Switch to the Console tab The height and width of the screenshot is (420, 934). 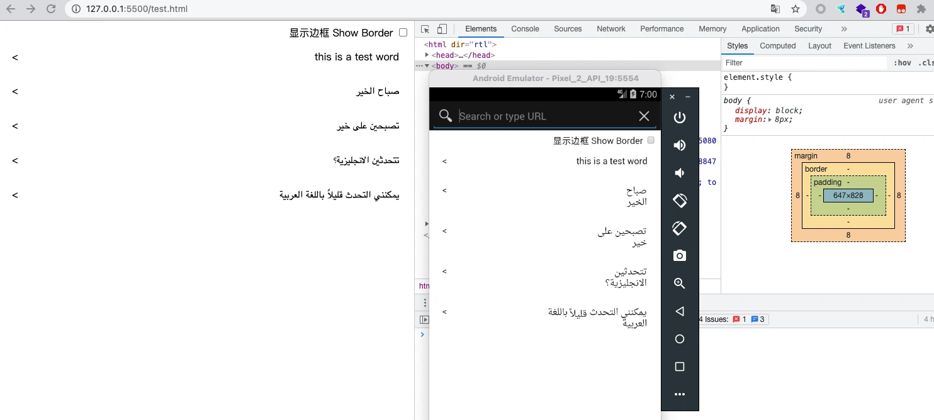click(x=525, y=29)
